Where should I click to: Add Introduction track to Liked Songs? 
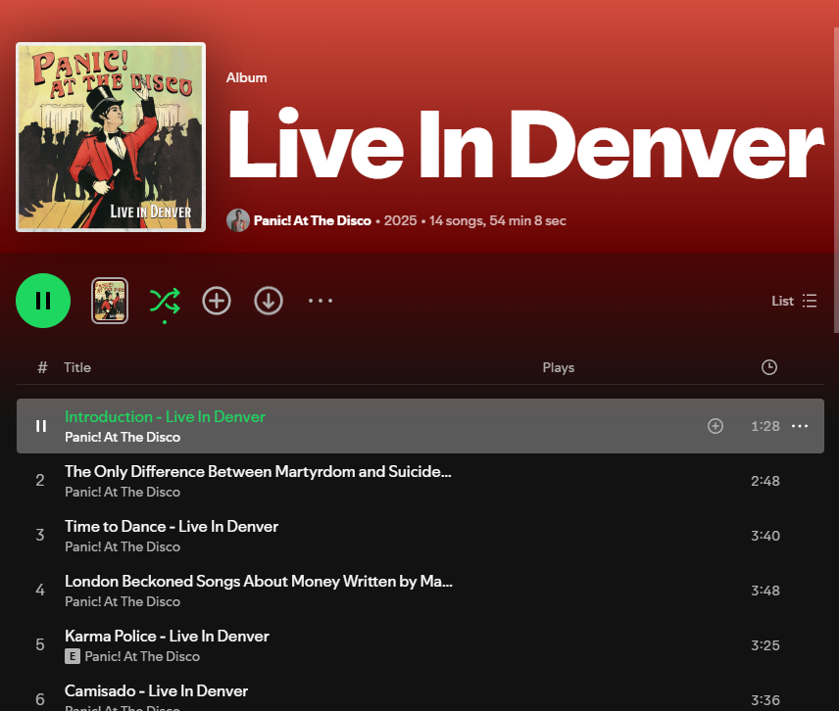[x=716, y=426]
